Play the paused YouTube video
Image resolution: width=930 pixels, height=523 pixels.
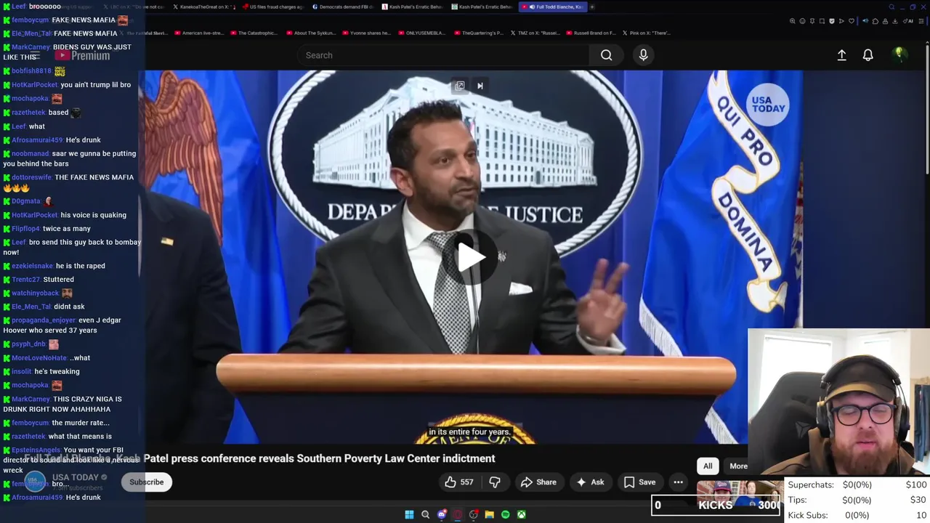coord(471,256)
